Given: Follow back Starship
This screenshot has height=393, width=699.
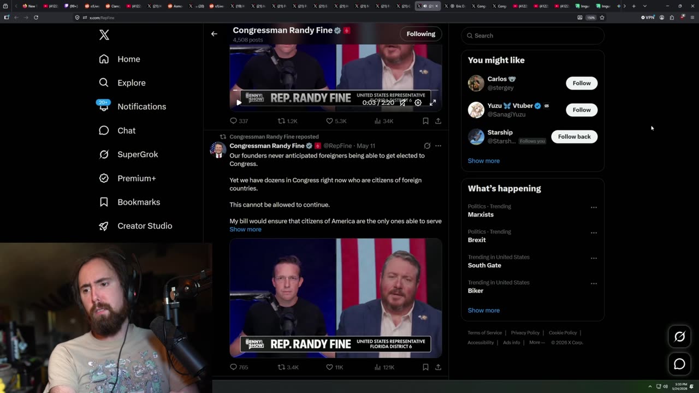Looking at the screenshot, I should pyautogui.click(x=574, y=136).
